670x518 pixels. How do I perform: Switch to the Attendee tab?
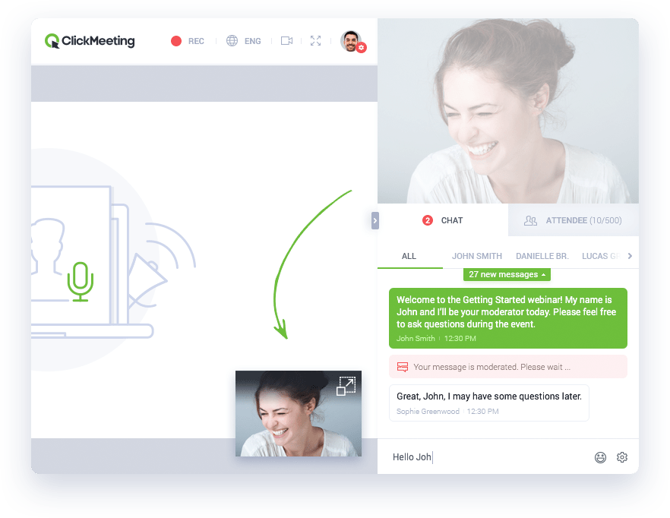(x=574, y=220)
